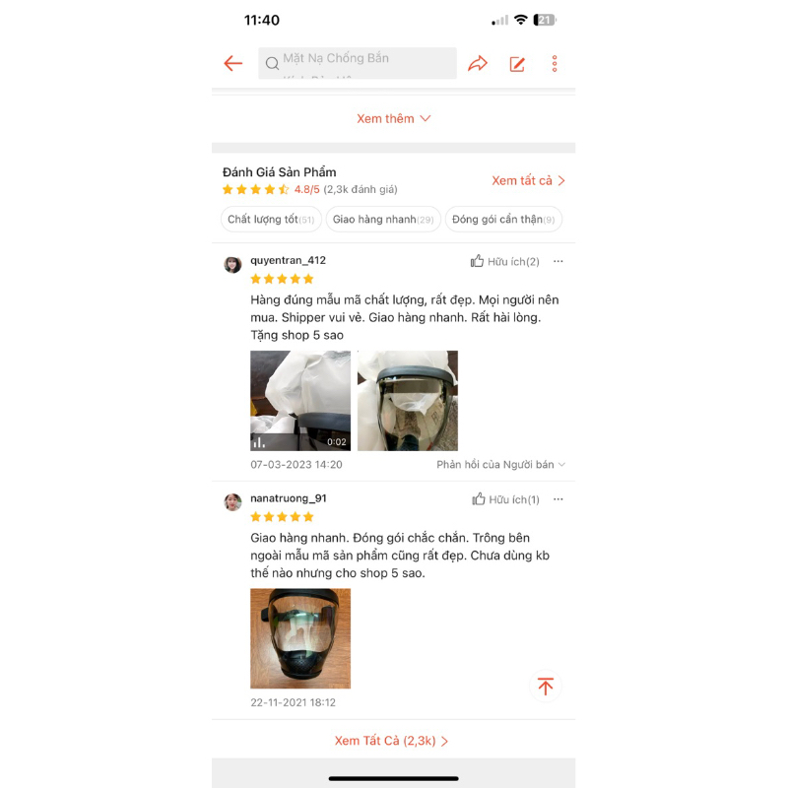Tap the edit note icon in header

tap(517, 64)
